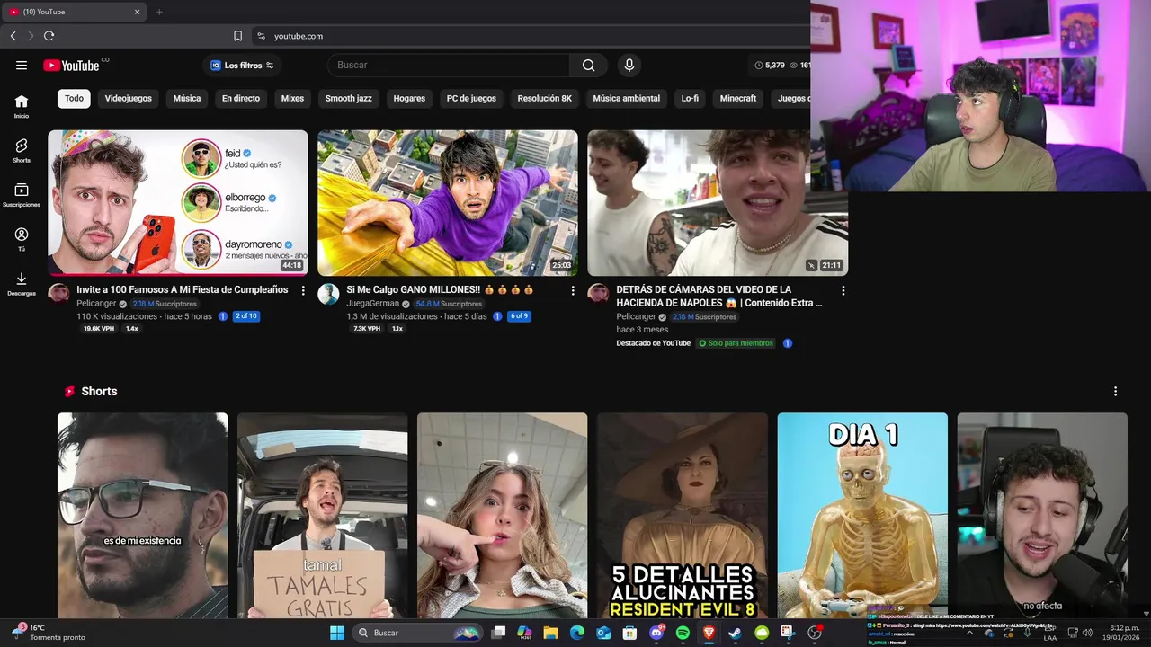Reload the YouTube page

point(49,36)
